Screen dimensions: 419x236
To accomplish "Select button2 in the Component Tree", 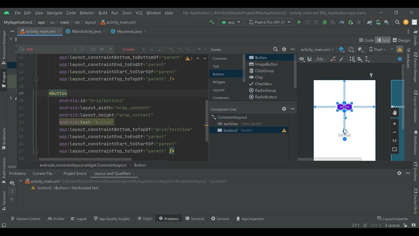I will [x=249, y=130].
